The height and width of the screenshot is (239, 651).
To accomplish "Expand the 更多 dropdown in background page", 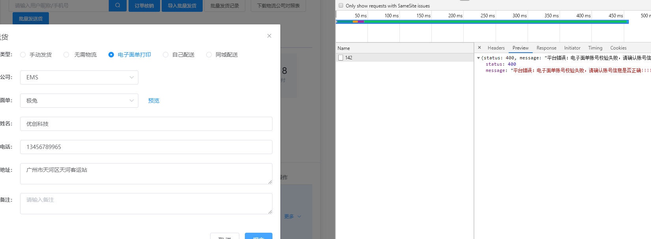I will pyautogui.click(x=293, y=216).
